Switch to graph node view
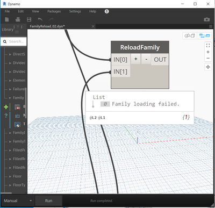This screenshot has width=215, height=208. pyautogui.click(x=204, y=35)
